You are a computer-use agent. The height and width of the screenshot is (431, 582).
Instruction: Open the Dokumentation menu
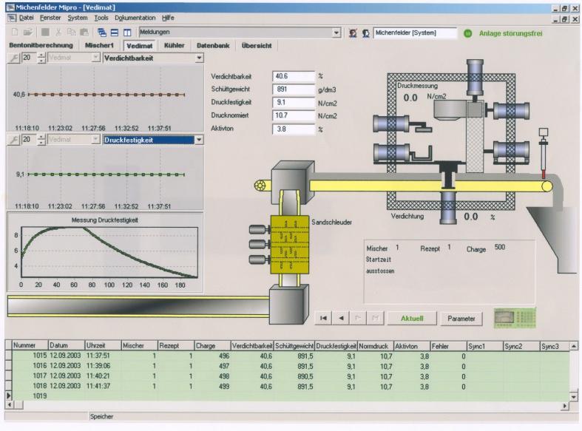click(x=135, y=18)
